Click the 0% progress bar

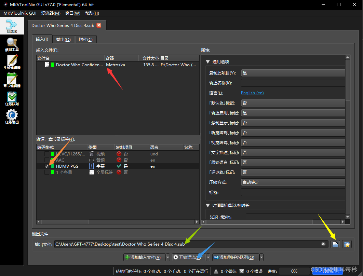click(x=294, y=271)
